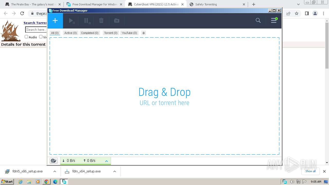329x185 pixels.
Task: Bookmark this page with star icon
Action: coord(297,13)
